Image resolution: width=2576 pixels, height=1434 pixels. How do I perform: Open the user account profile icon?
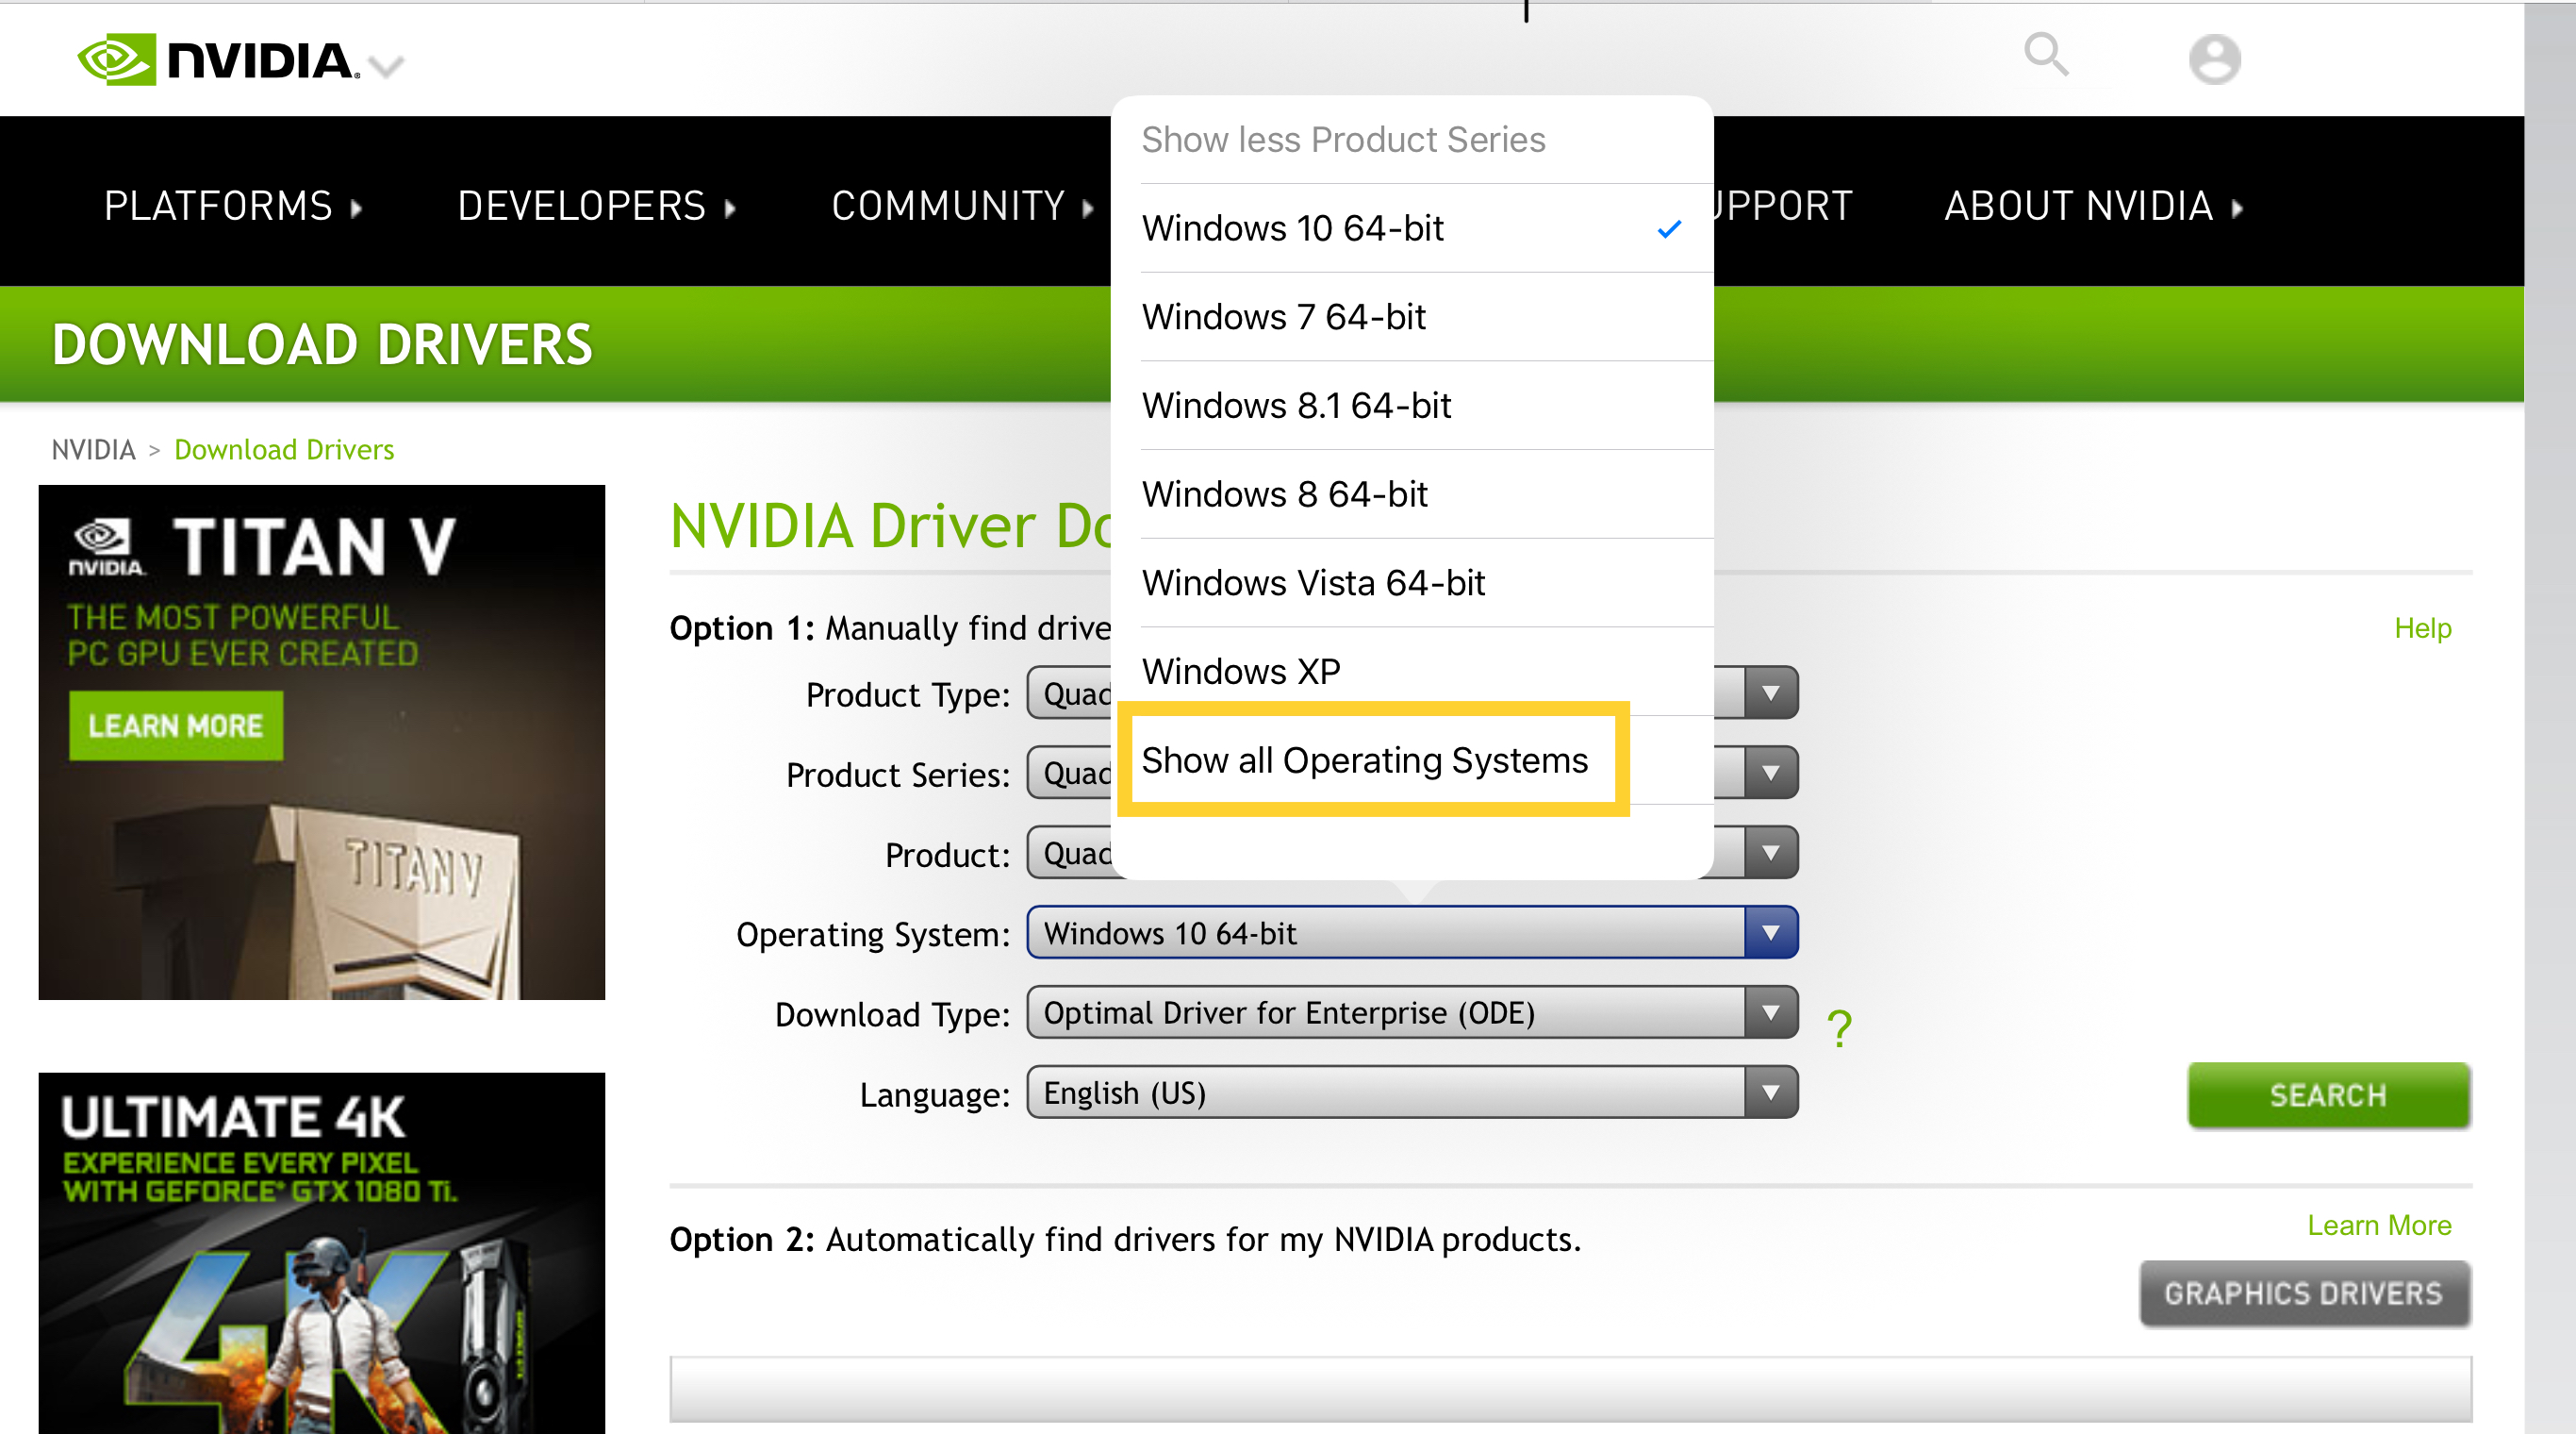tap(2213, 59)
